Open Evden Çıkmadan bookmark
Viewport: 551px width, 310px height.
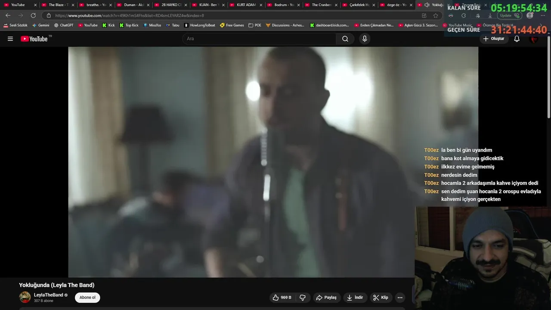pos(374,25)
